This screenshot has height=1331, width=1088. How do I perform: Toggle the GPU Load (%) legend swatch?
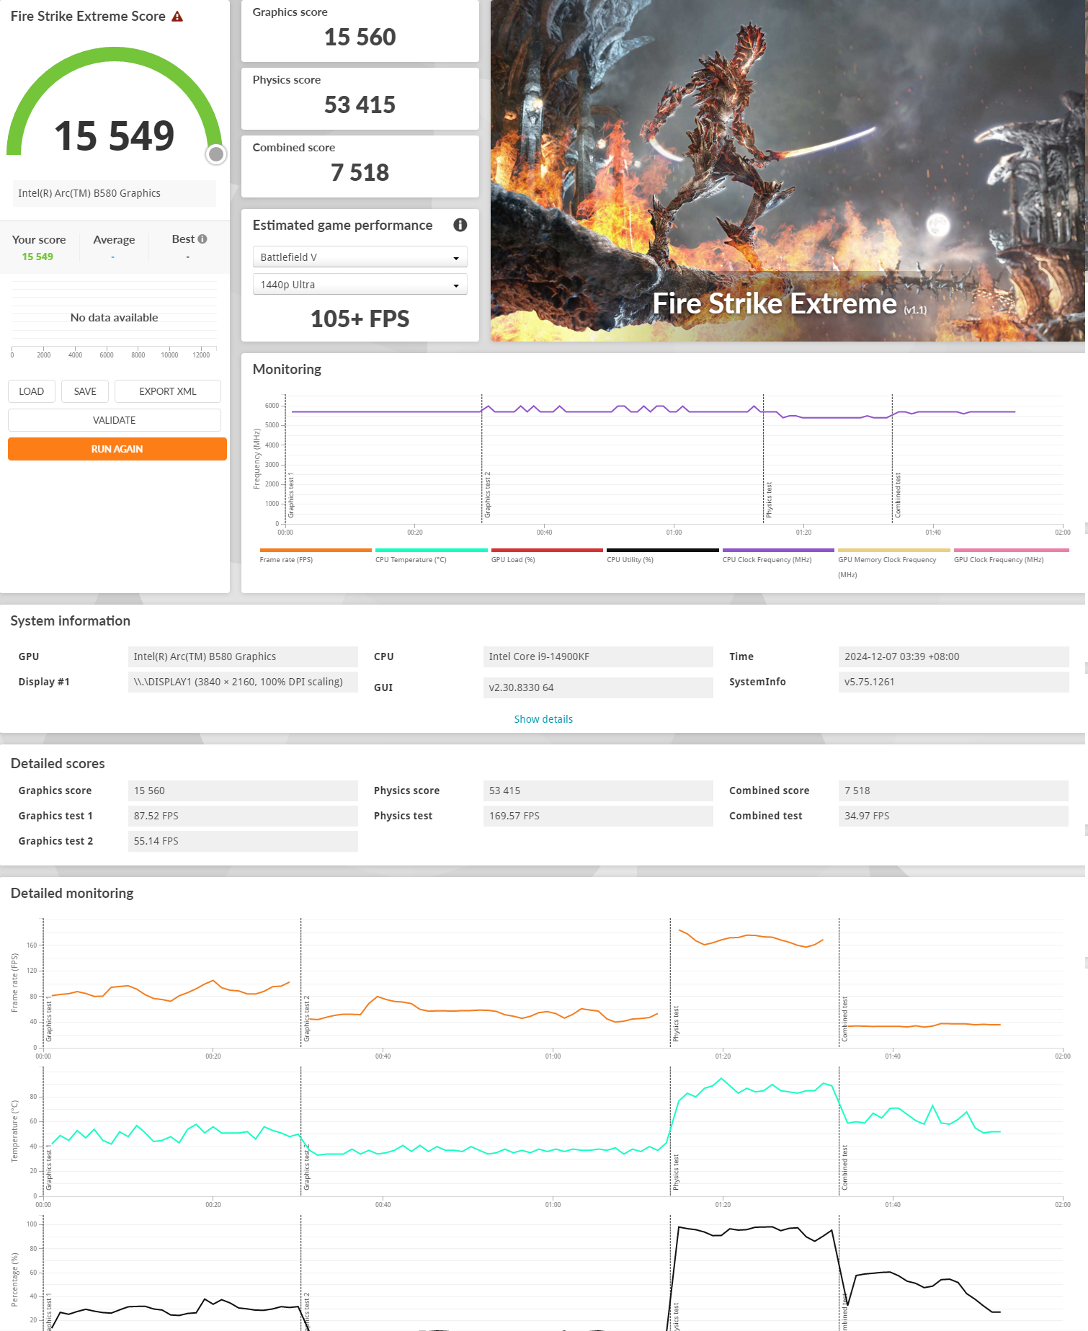(x=547, y=551)
